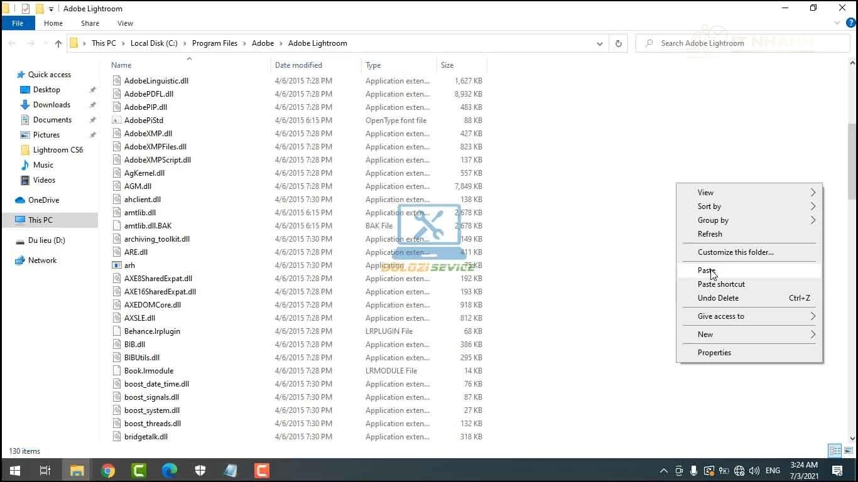Expand the New submenu in context menu
The width and height of the screenshot is (858, 482).
pos(749,335)
